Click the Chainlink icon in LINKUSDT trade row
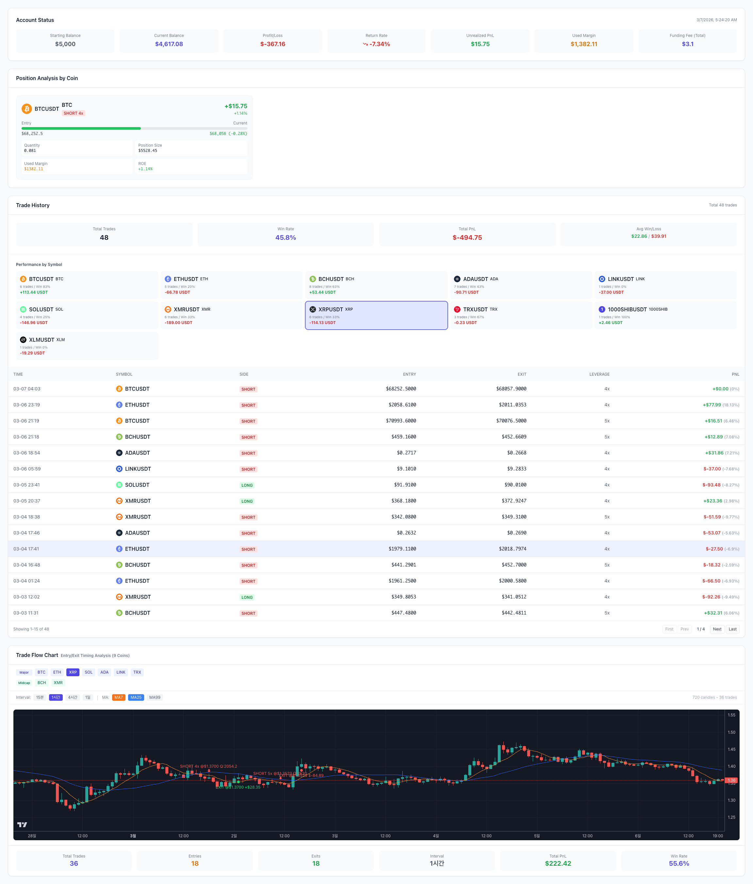753x884 pixels. 119,469
